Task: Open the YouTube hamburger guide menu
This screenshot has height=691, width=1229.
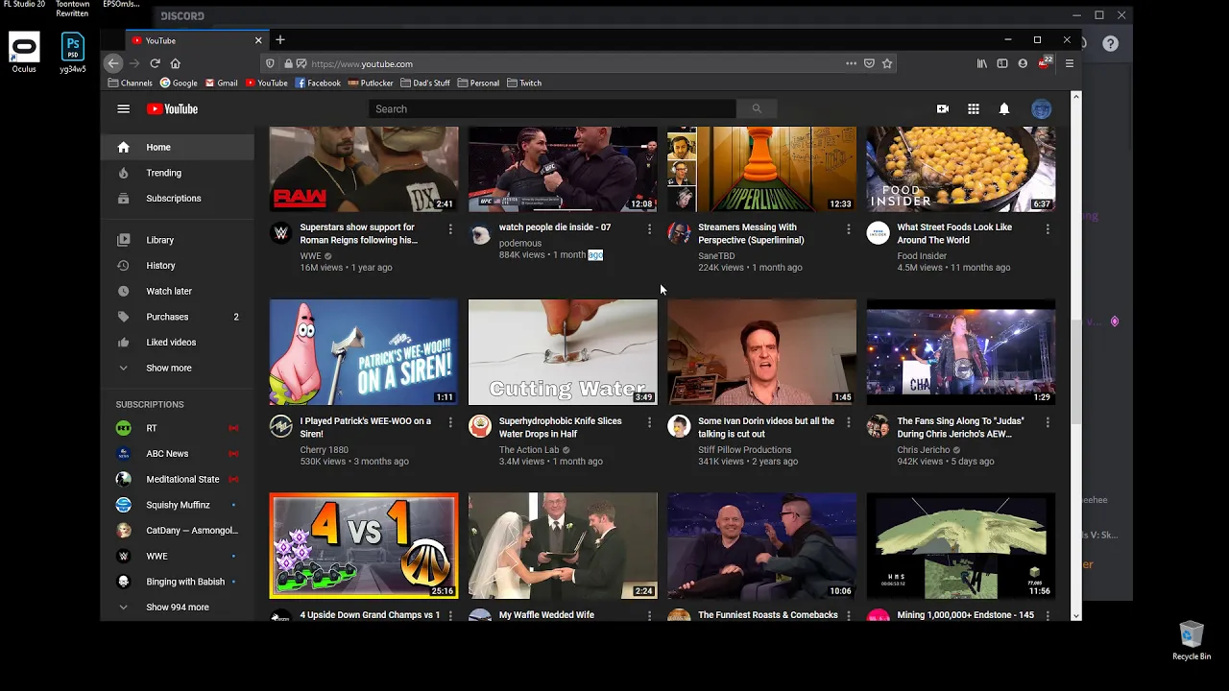Action: point(123,108)
